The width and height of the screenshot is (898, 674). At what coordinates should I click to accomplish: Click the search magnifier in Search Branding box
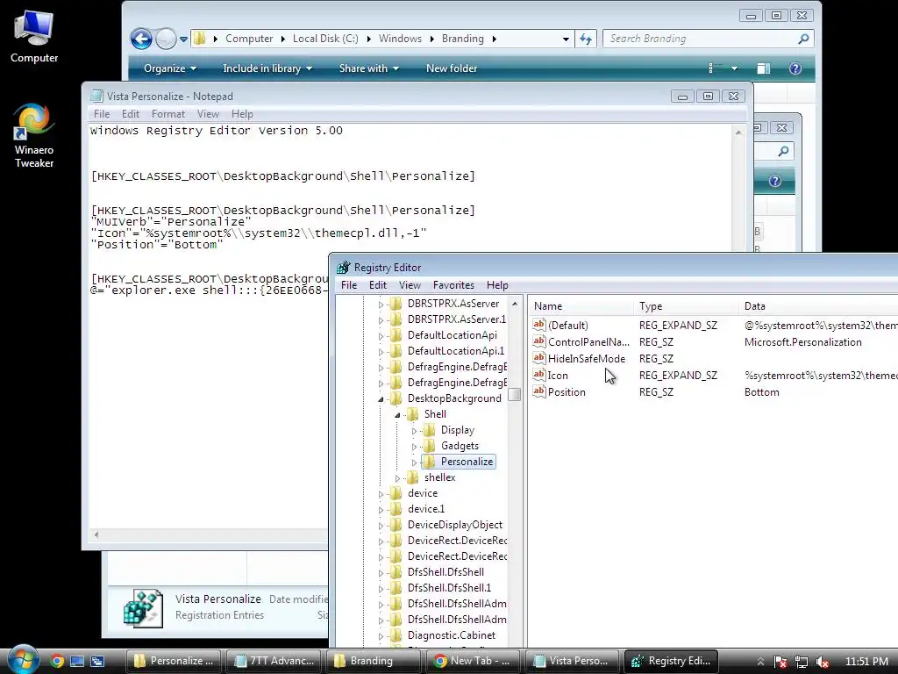pos(803,39)
